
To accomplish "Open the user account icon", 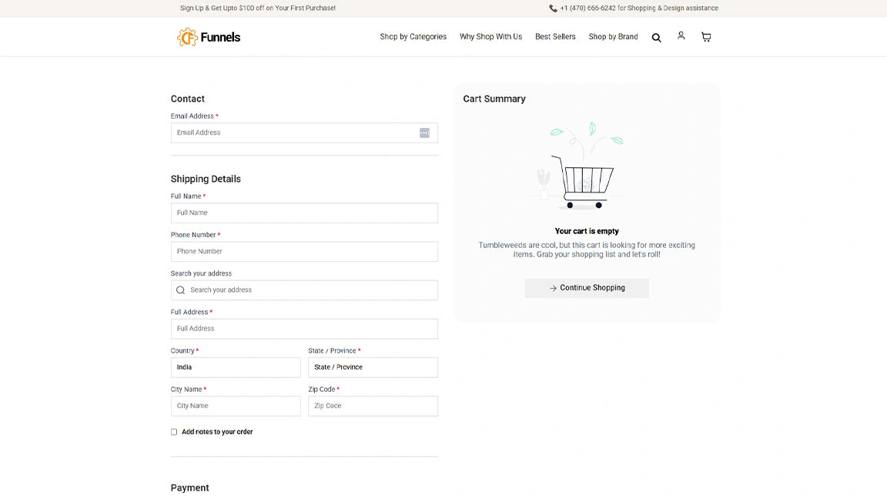I will 681,35.
